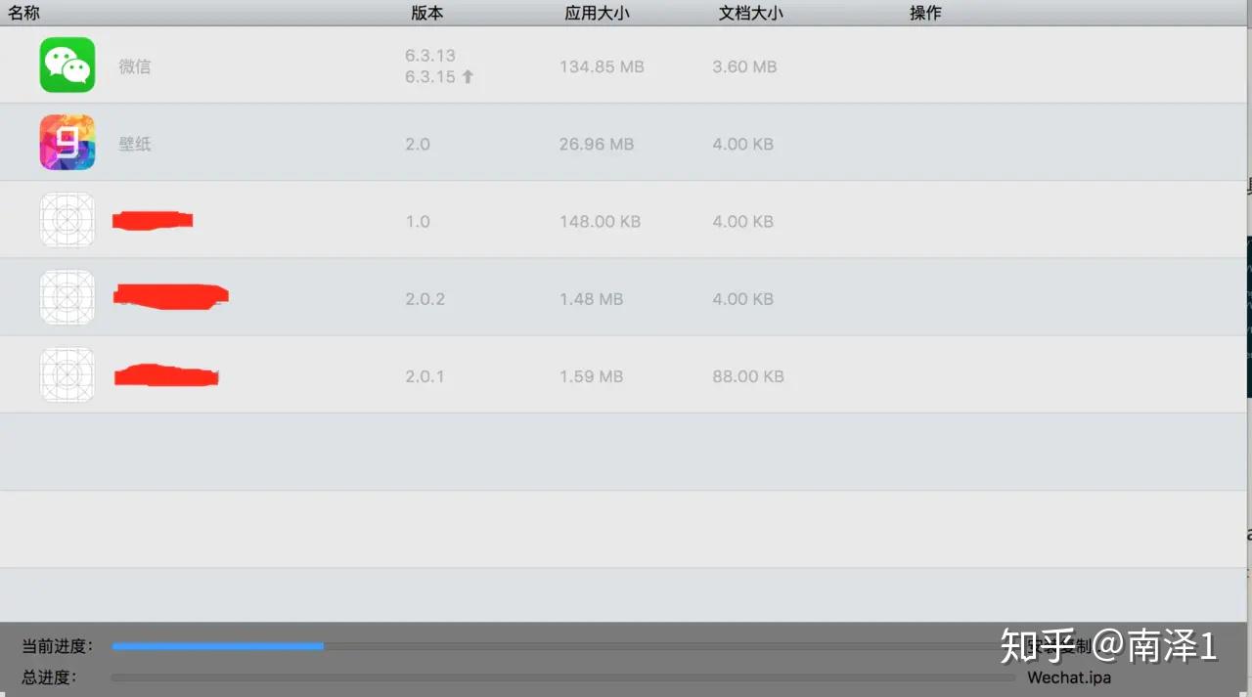Click the colorful 壁纸 wallpaper app icon
This screenshot has width=1252, height=697.
pyautogui.click(x=67, y=143)
